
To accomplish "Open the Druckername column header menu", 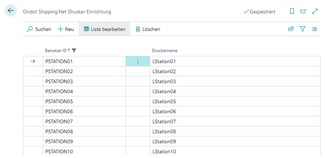I will [165, 50].
